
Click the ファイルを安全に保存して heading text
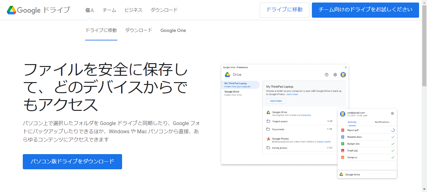point(106,87)
